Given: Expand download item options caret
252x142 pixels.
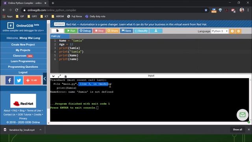Looking at the screenshot, I should point(41,130).
